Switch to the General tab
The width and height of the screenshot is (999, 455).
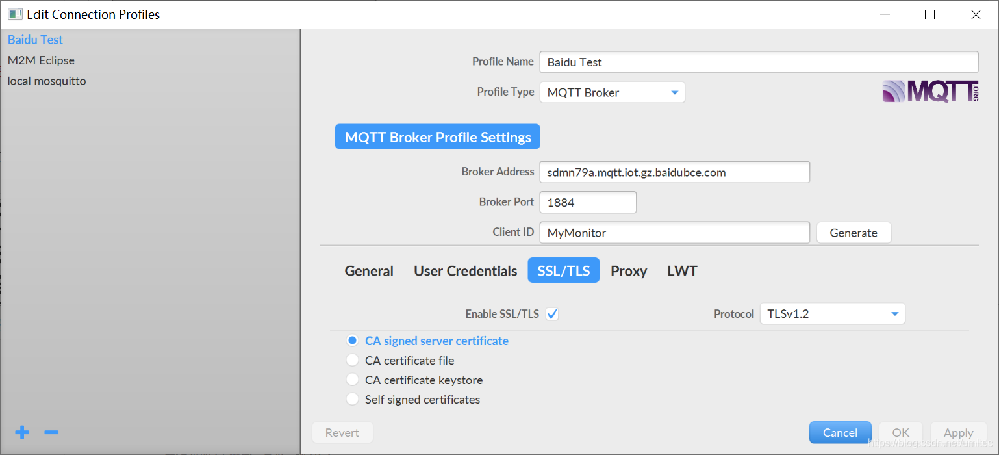[x=369, y=271]
